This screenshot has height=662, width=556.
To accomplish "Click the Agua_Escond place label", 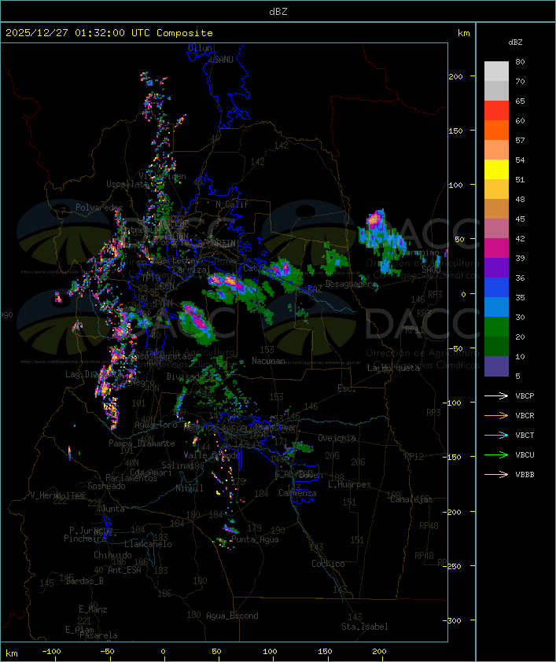I will [232, 616].
